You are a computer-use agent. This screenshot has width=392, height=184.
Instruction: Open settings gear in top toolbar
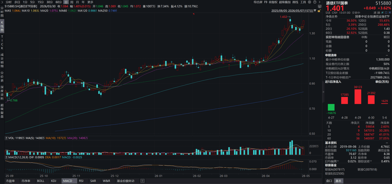[309, 2]
